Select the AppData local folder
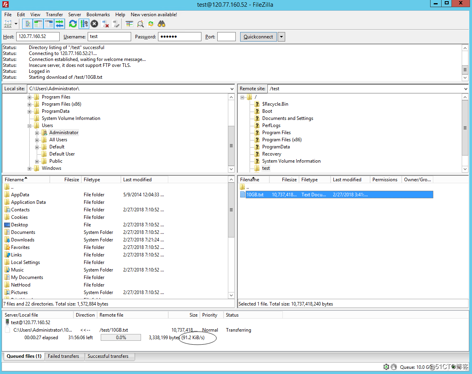Viewport: 472px width, 374px height. (x=20, y=195)
